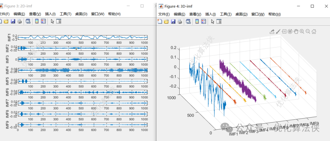330x141 pixels.
Task: Click Save icon in Figure 3 toolbar
Action: coord(13,21)
